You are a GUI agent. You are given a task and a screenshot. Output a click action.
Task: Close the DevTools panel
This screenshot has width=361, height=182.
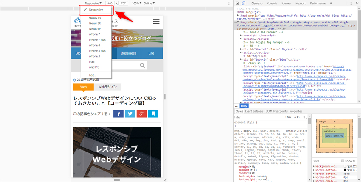click(x=358, y=3)
